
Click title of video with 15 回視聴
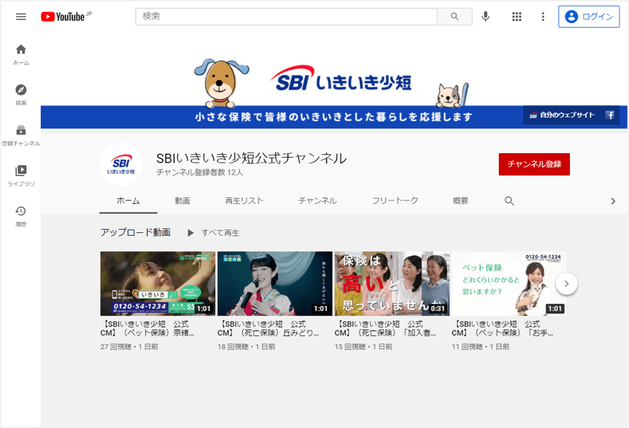click(386, 328)
